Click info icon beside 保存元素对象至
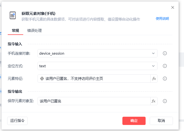This screenshot has height=131, width=184. pos(165,101)
